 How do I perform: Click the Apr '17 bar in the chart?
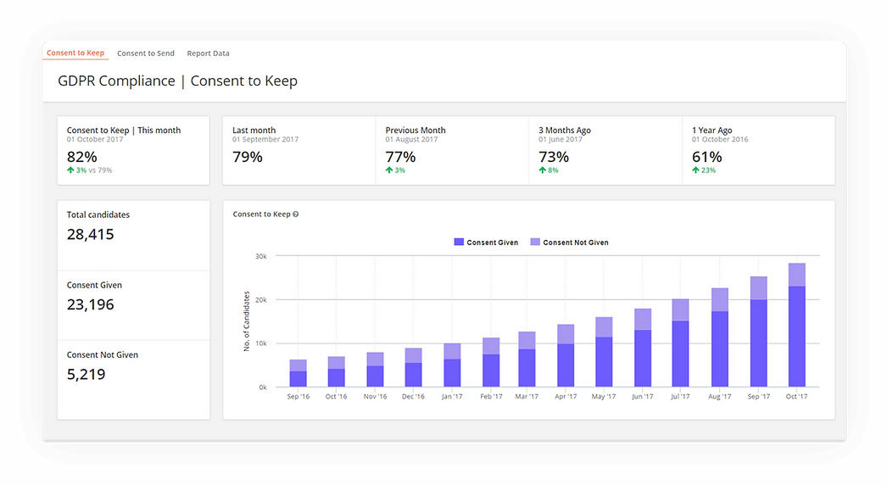point(566,355)
